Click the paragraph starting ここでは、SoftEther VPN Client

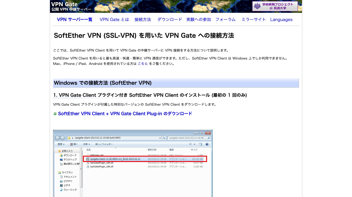pos(141,50)
